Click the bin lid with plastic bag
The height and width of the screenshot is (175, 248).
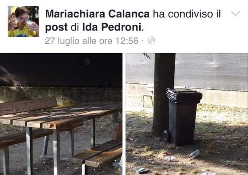[x=184, y=95]
